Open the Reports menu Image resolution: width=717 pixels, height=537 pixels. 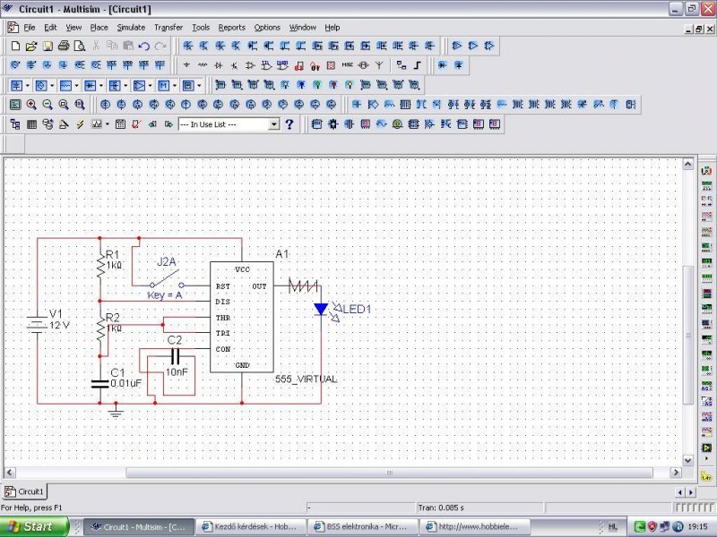point(231,28)
